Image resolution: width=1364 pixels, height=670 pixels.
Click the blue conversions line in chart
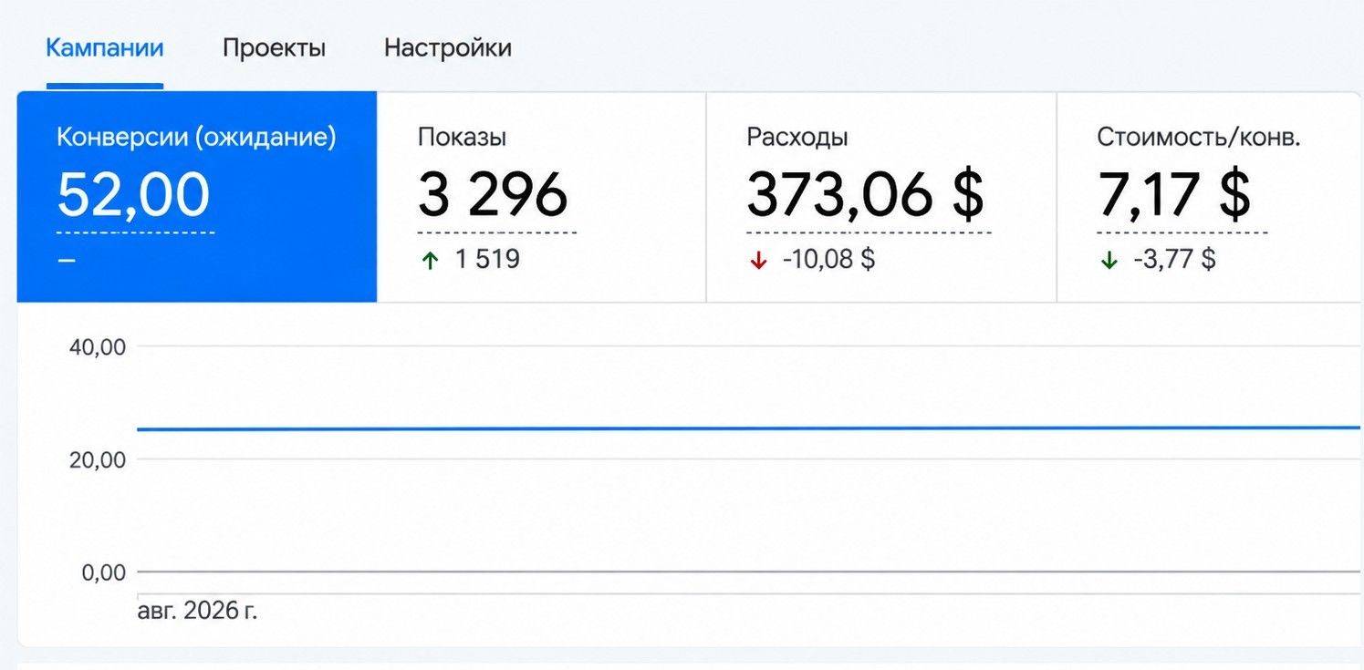click(748, 428)
